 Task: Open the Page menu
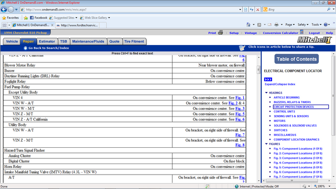click(x=290, y=24)
